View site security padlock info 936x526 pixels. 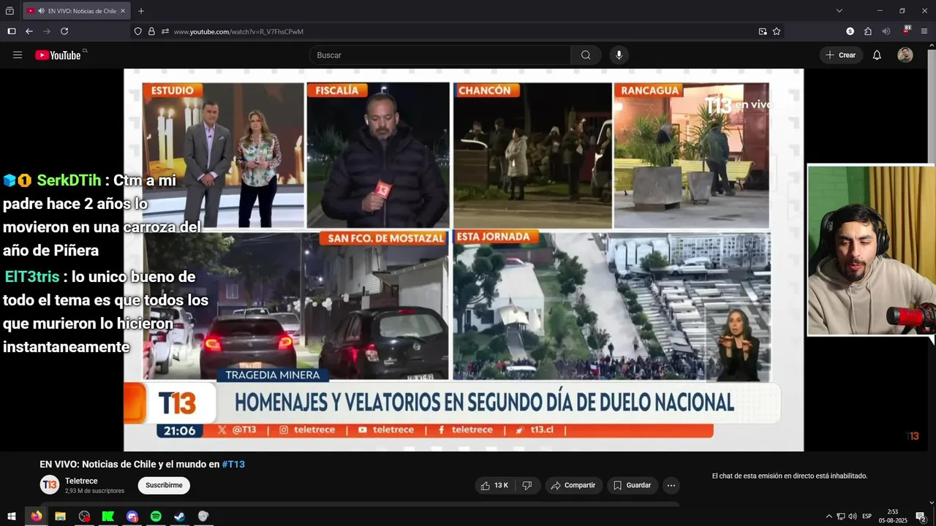coord(151,31)
